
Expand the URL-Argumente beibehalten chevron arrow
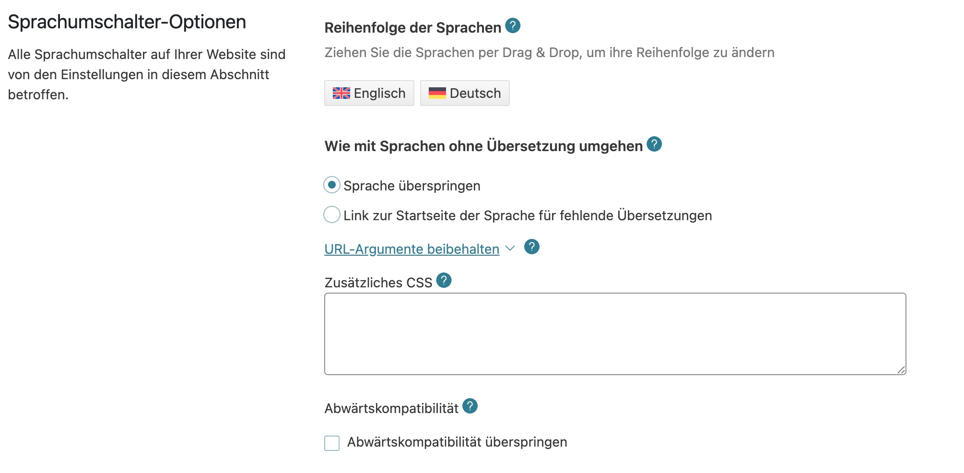click(x=510, y=248)
